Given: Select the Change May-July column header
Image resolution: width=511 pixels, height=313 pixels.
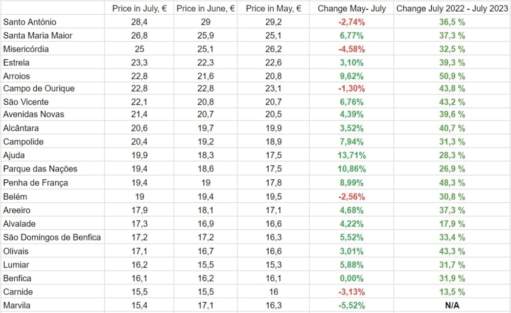Looking at the screenshot, I should click(x=352, y=8).
